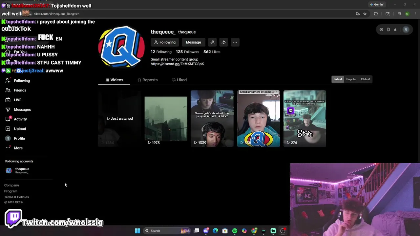This screenshot has width=420, height=236.
Task: Open the discord.gg invite link in bio
Action: tap(177, 64)
